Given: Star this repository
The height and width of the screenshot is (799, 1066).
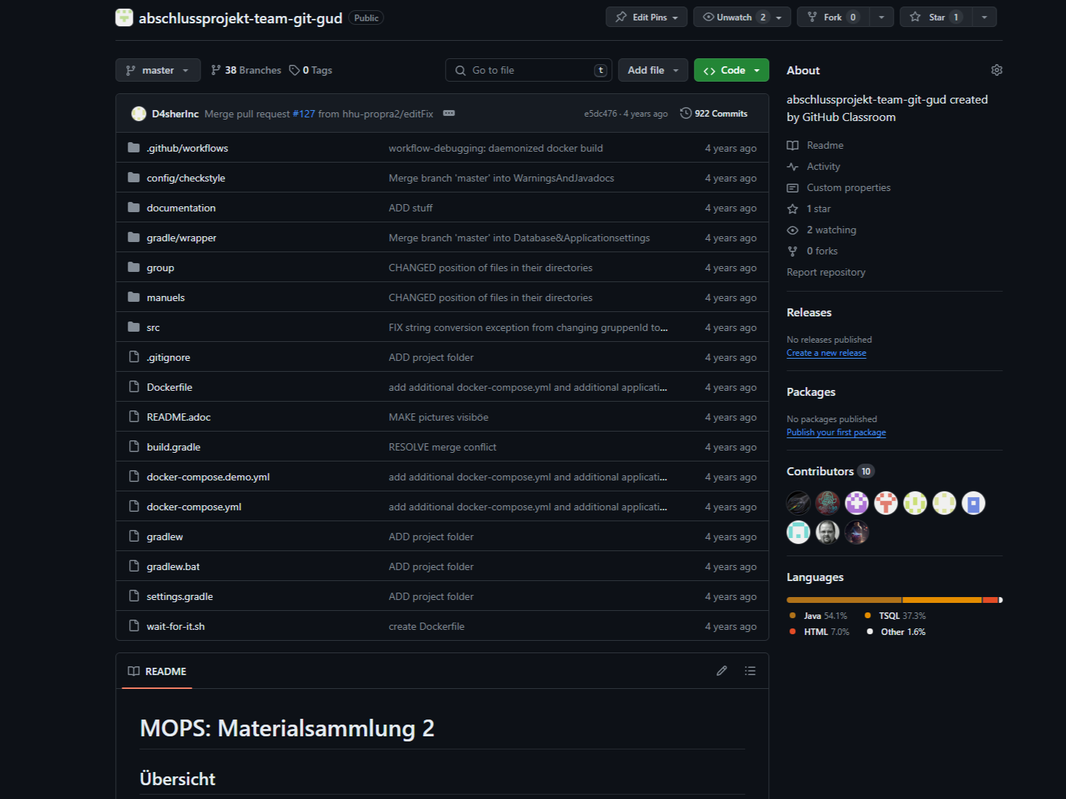Looking at the screenshot, I should (936, 17).
